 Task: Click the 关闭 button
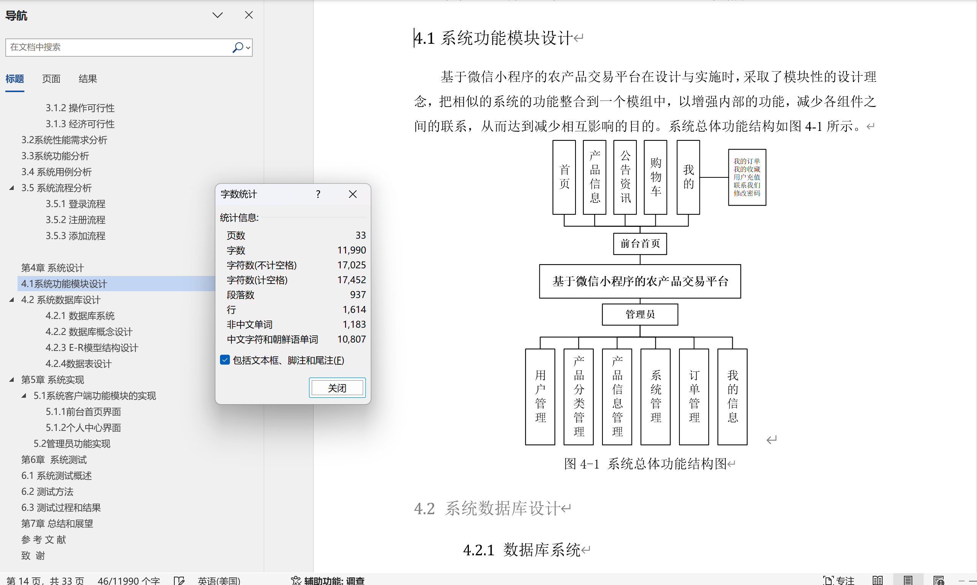tap(337, 388)
